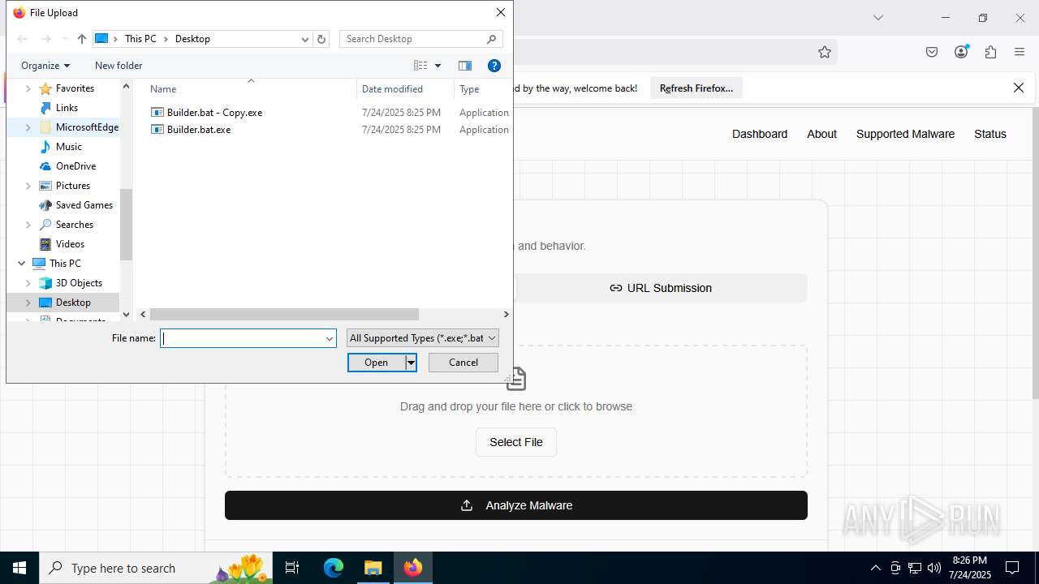Select the Searches folder
The image size is (1039, 584).
pyautogui.click(x=74, y=225)
